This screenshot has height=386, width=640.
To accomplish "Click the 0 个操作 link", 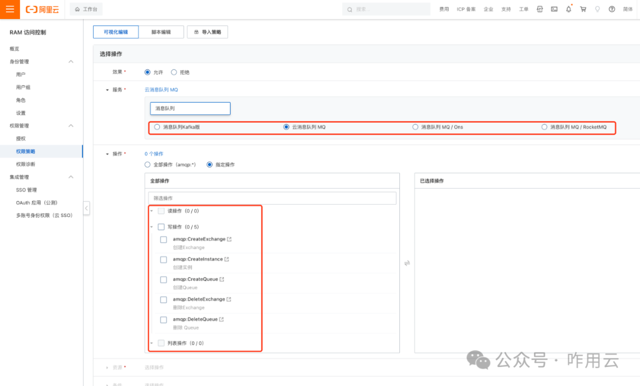I will (154, 154).
